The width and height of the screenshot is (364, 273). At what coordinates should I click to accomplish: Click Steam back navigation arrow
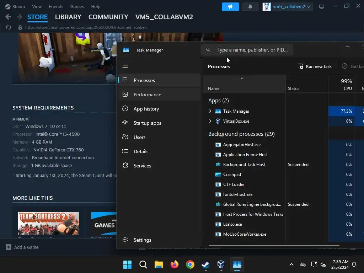click(8, 17)
